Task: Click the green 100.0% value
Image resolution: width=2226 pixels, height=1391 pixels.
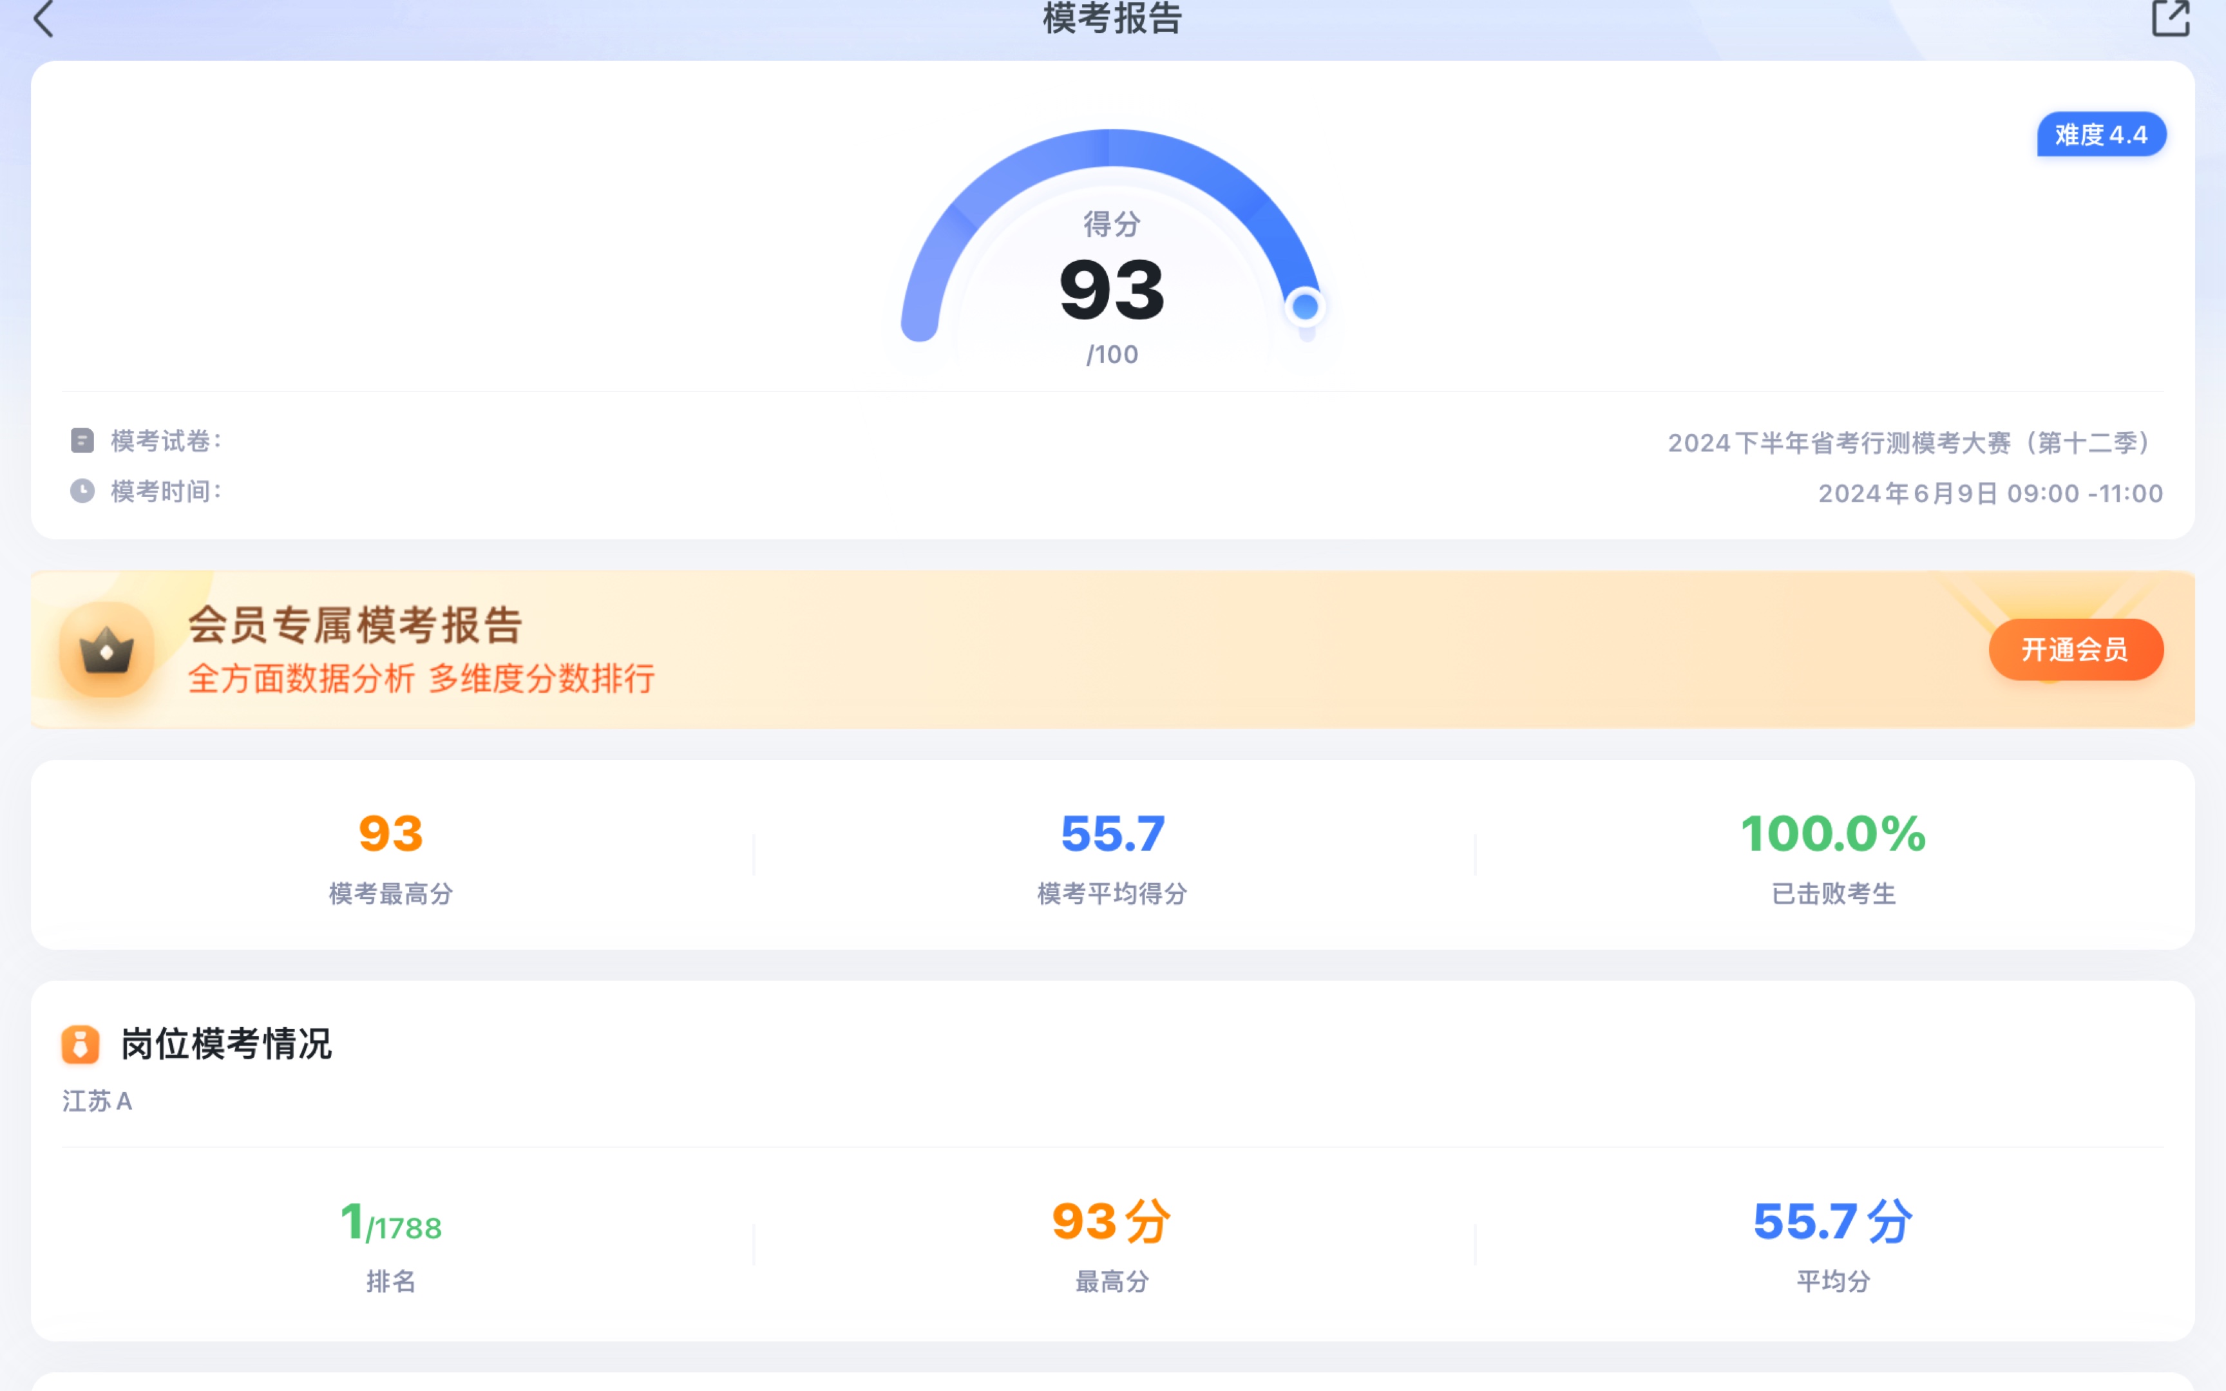Action: click(x=1833, y=833)
